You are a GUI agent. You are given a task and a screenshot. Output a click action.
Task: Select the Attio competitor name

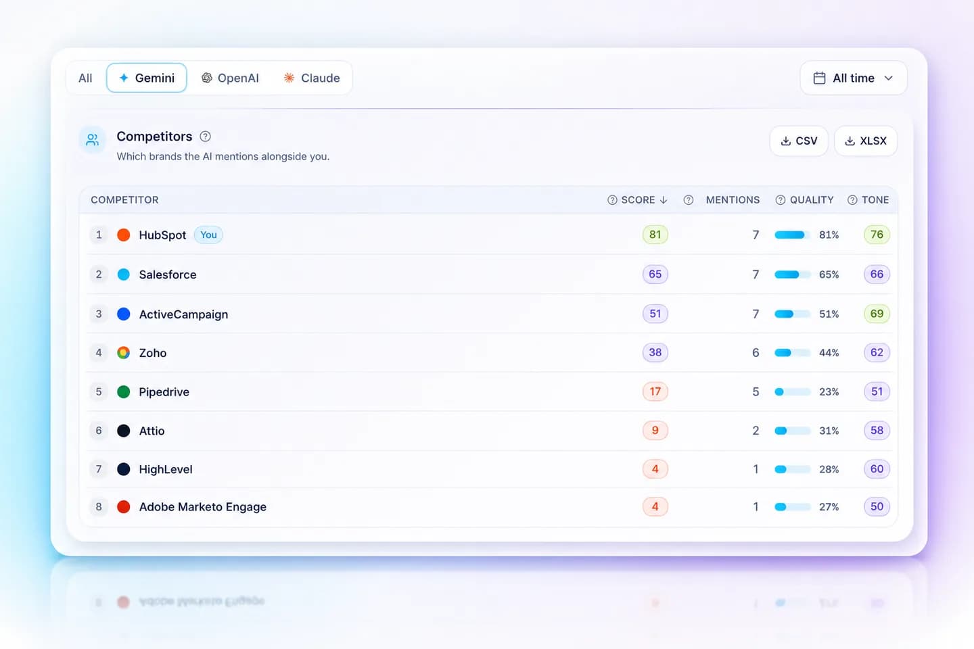[x=152, y=431]
